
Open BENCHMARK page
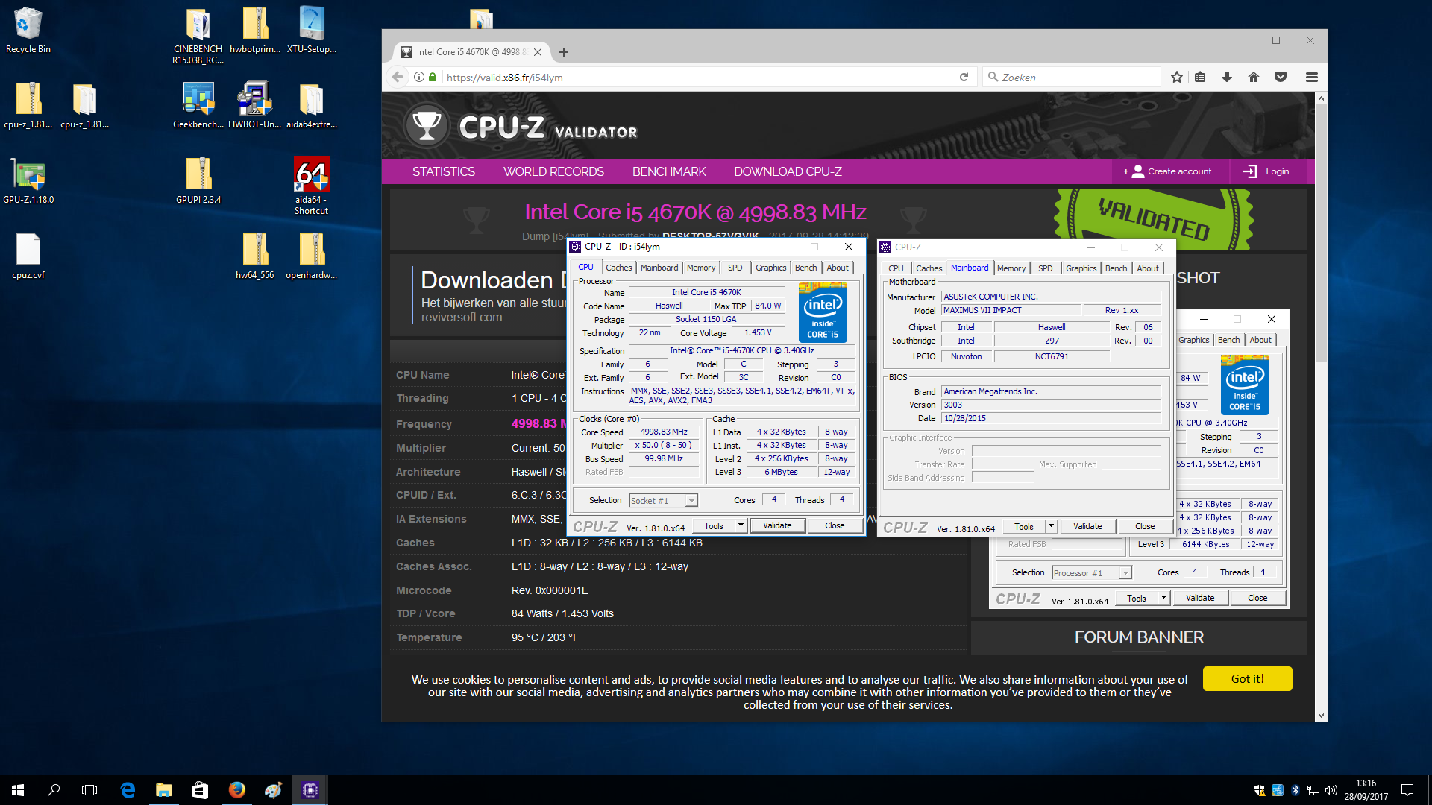coord(669,171)
